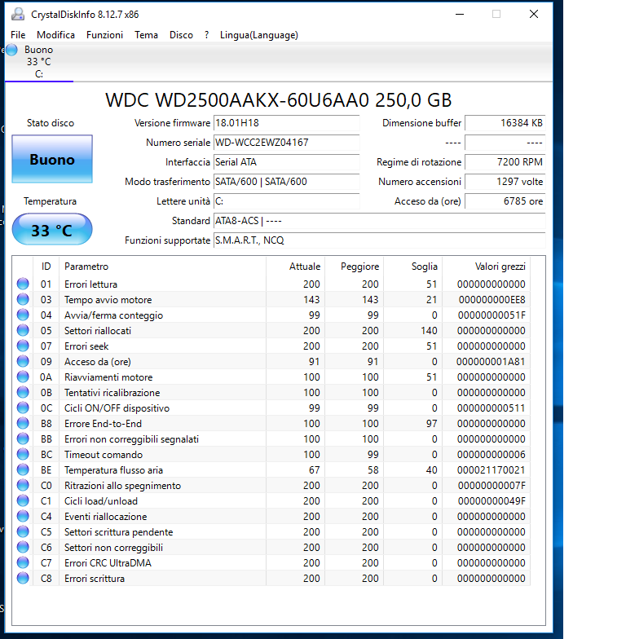Click the Standard field ATA8-ACS
The image size is (626, 639).
point(380,221)
